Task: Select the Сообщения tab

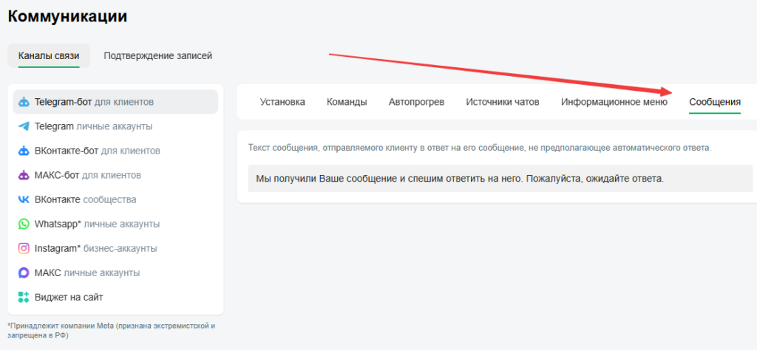Action: (715, 102)
